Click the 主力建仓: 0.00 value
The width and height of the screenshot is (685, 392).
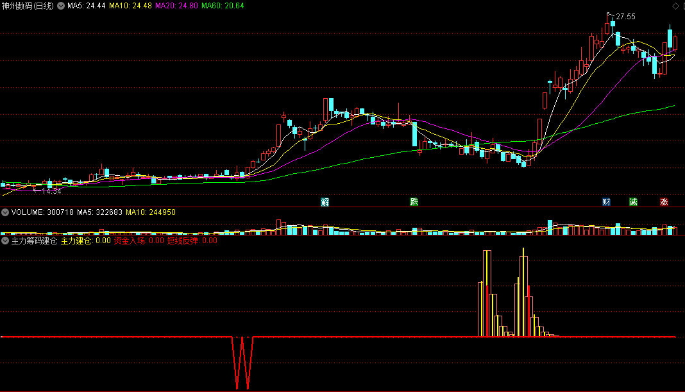[x=86, y=241]
